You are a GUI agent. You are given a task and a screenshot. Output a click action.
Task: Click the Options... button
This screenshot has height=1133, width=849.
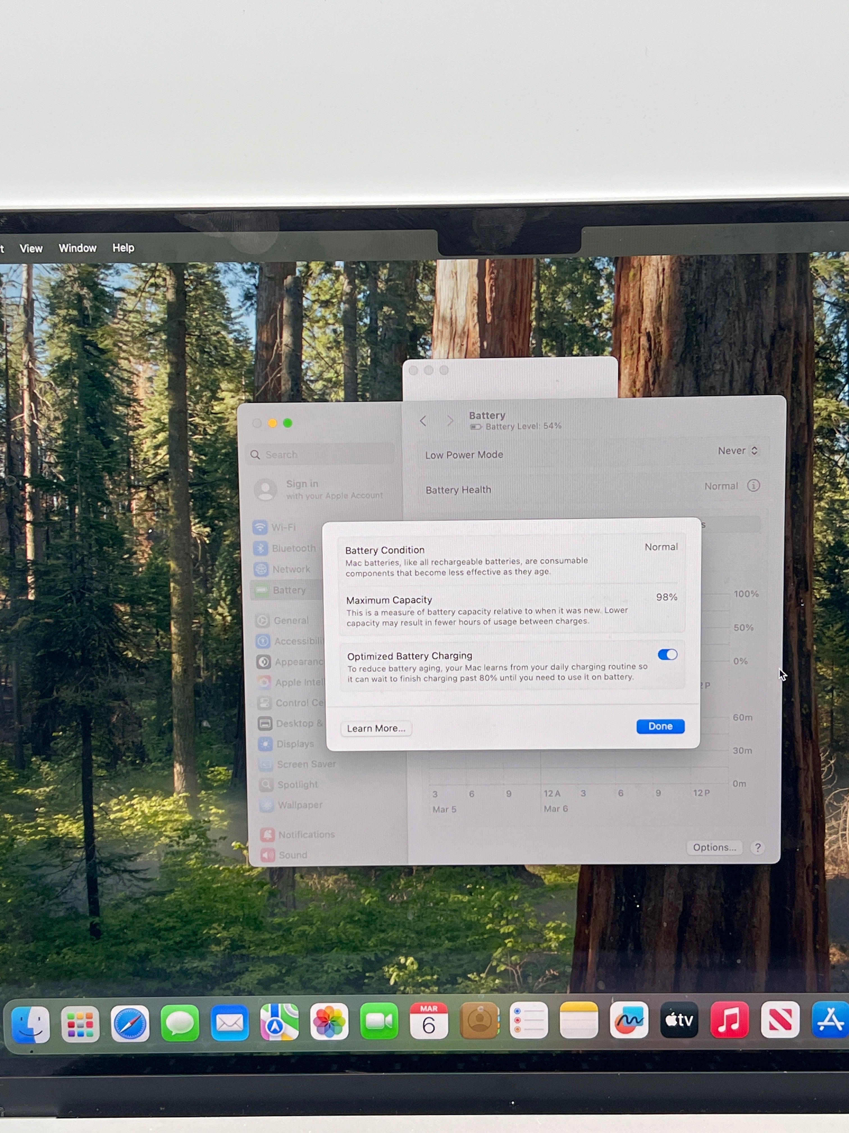(x=715, y=848)
